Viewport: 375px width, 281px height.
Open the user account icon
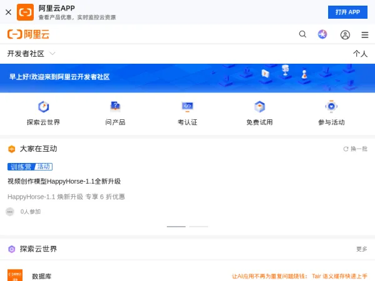pyautogui.click(x=345, y=35)
